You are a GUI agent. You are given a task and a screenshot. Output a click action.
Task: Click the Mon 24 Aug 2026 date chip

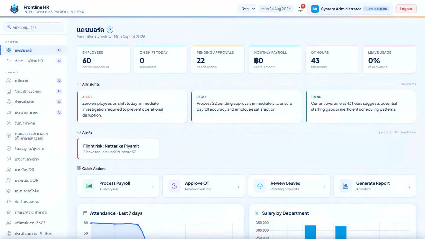coord(276,9)
